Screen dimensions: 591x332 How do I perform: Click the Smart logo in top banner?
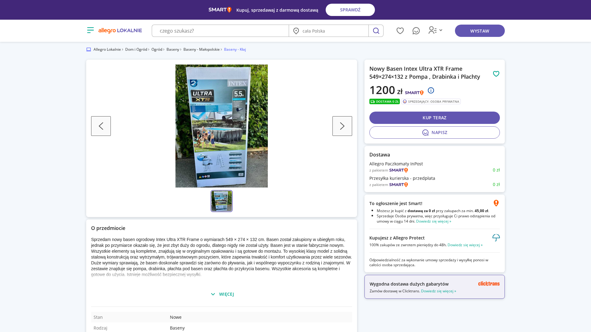[220, 10]
